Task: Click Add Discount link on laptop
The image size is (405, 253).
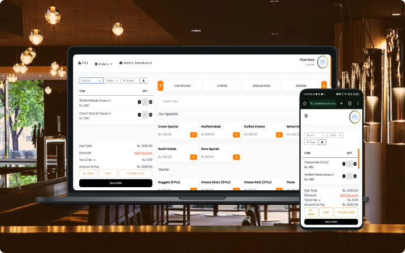Action: tap(143, 153)
